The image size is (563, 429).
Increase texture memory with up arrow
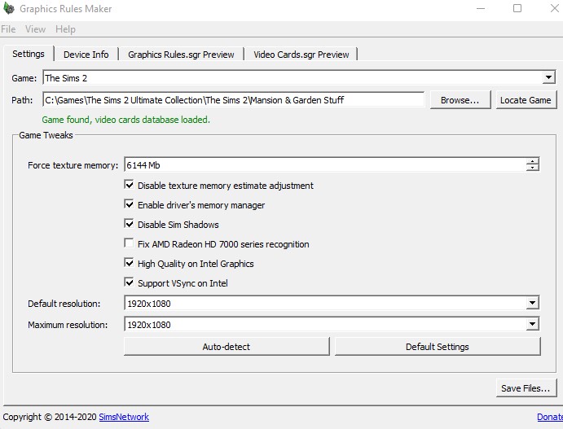[533, 161]
